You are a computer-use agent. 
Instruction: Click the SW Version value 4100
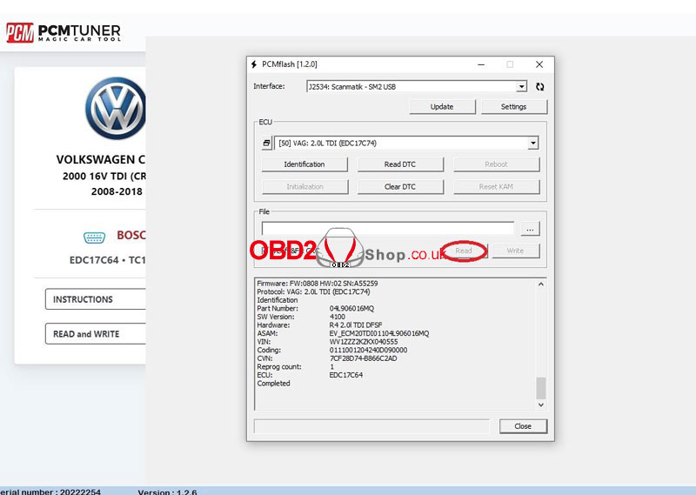(x=338, y=317)
